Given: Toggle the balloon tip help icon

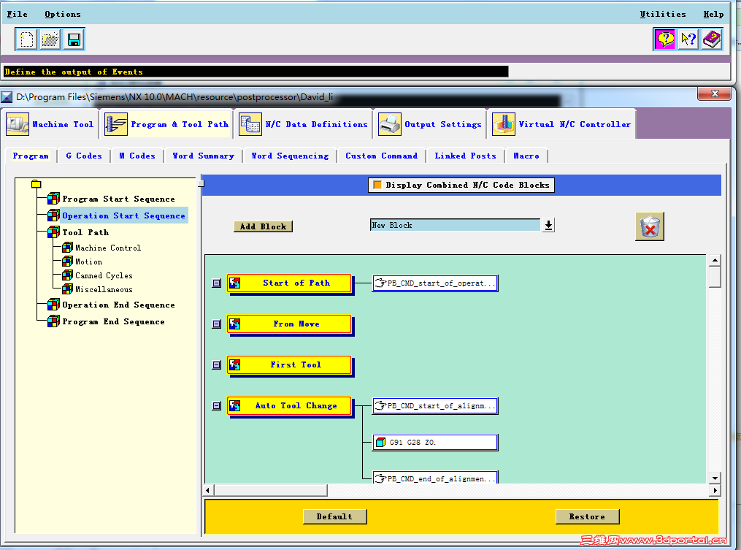Looking at the screenshot, I should pyautogui.click(x=665, y=39).
